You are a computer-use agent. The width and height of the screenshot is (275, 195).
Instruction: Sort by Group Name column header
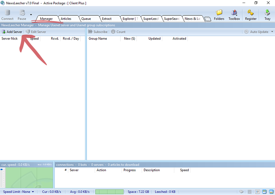(98, 39)
